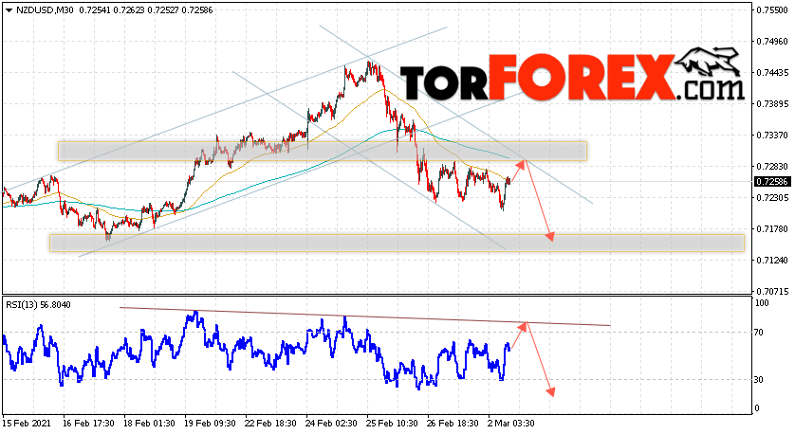Select the 0.74435 price axis label
795x434 pixels.
pos(771,72)
